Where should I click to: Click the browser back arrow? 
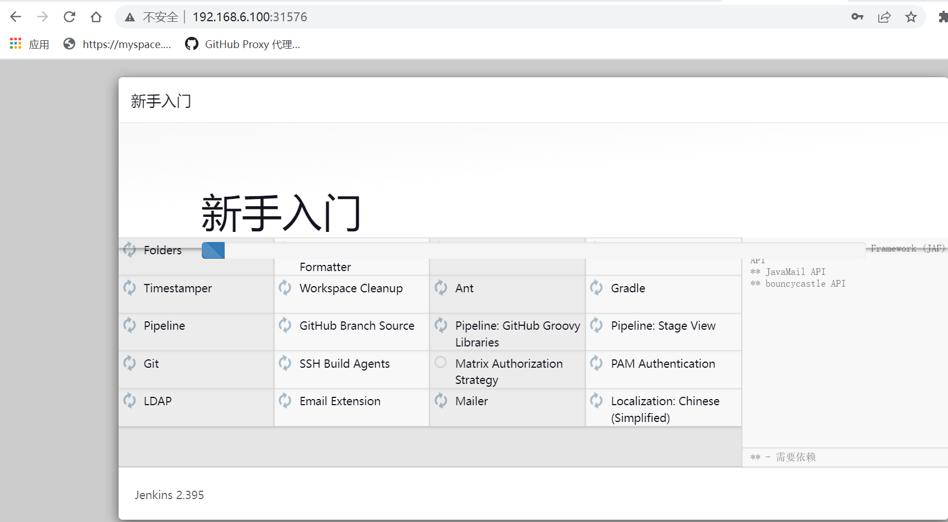coord(16,17)
